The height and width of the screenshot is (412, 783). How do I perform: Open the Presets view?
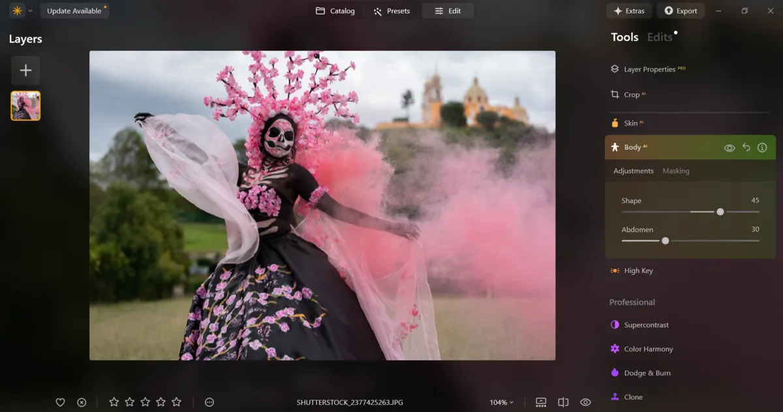391,10
